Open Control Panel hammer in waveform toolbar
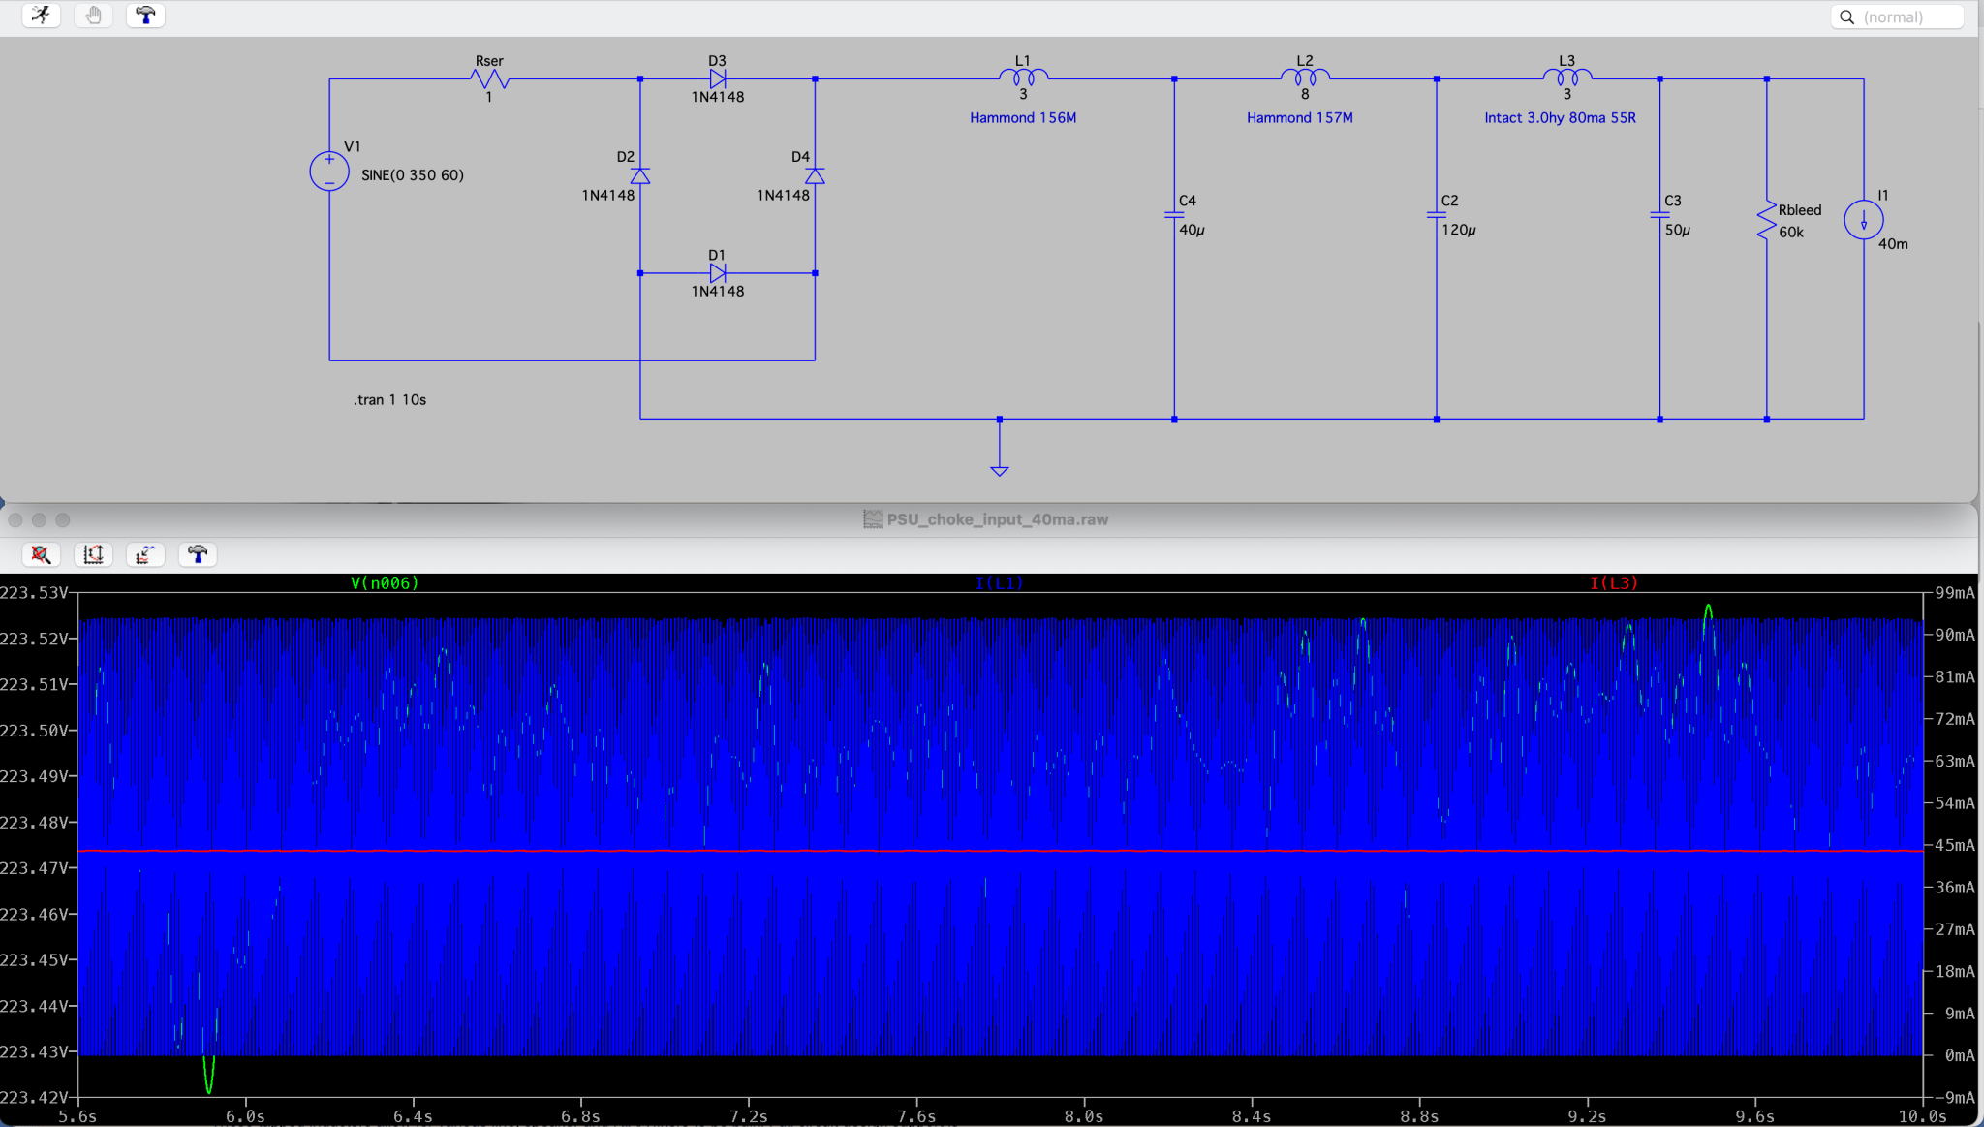The height and width of the screenshot is (1127, 1984). point(198,554)
